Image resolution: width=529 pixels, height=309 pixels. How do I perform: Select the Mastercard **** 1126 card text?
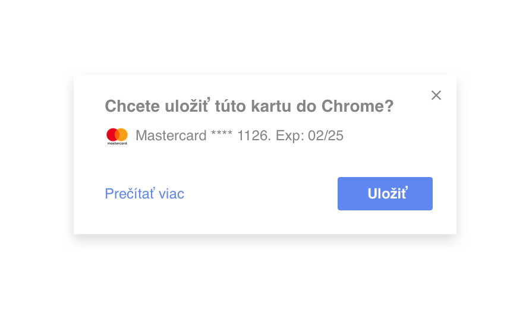click(x=203, y=136)
